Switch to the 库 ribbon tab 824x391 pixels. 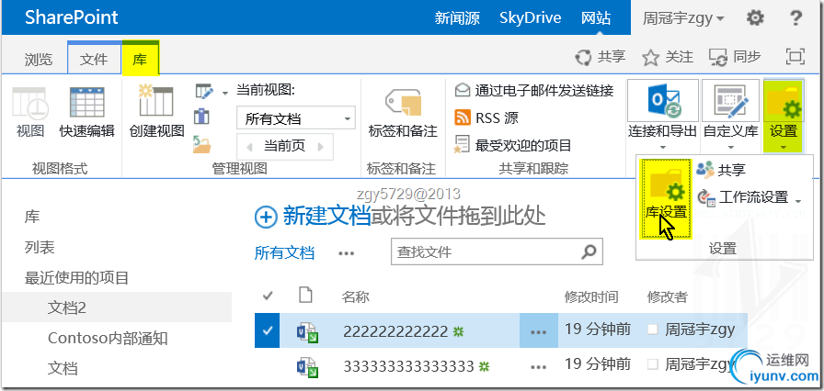[x=141, y=59]
